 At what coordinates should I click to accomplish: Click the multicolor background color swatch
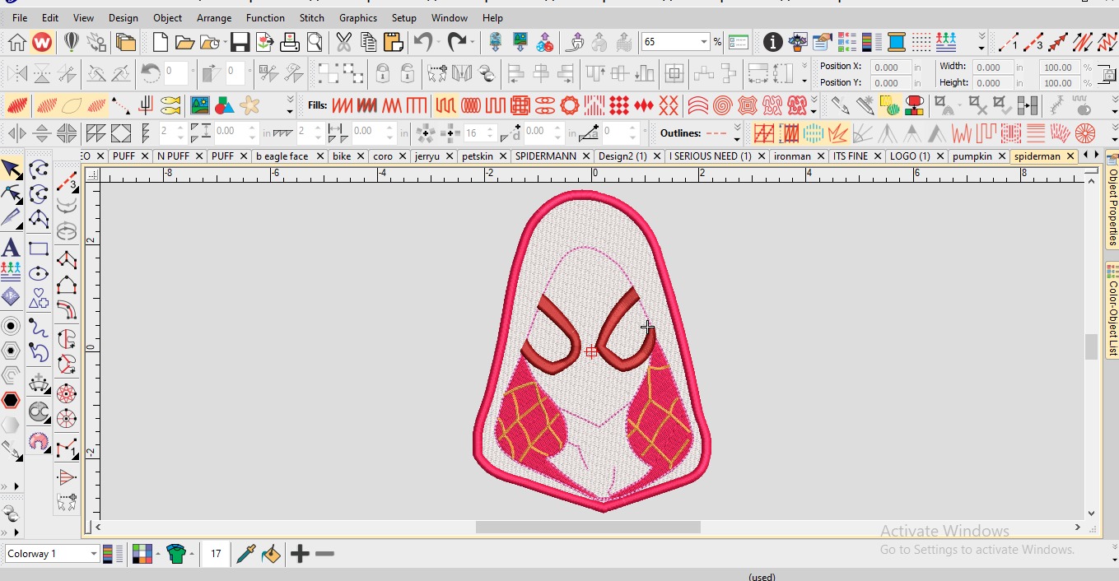[142, 554]
